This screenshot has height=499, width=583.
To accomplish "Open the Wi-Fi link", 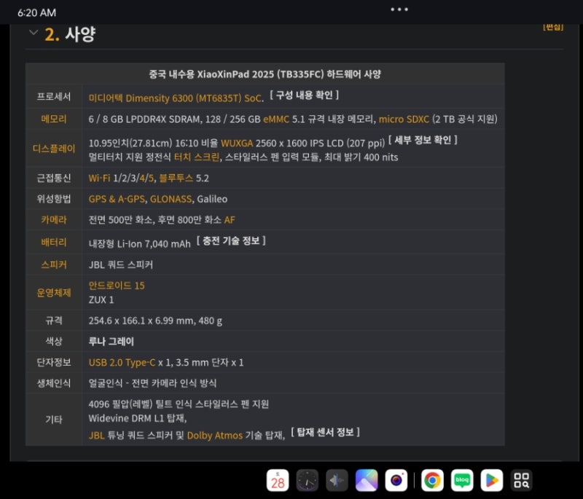I will click(99, 178).
